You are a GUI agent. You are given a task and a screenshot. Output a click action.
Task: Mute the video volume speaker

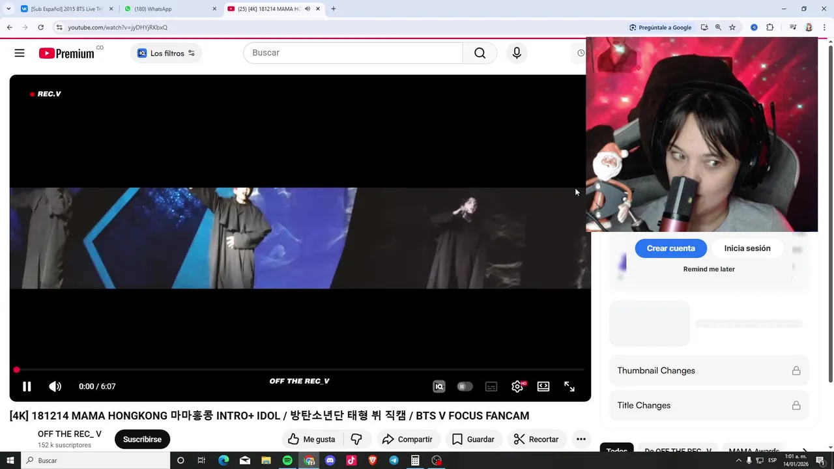(x=55, y=386)
